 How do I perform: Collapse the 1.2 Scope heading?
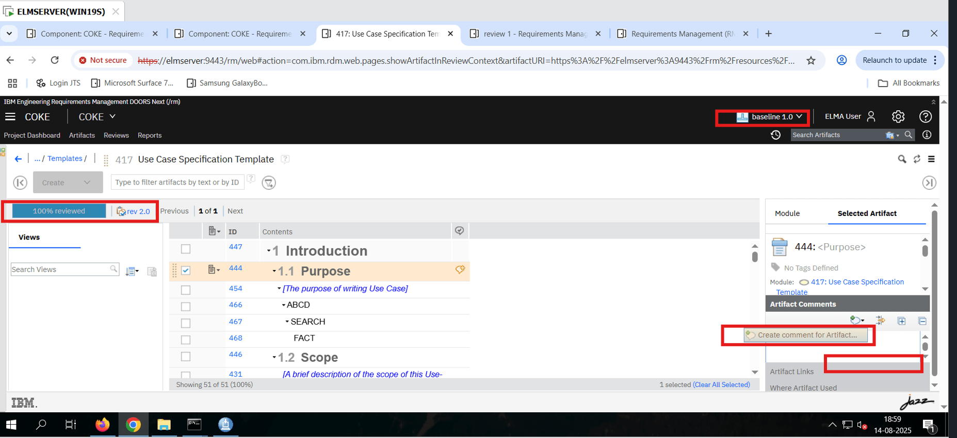coord(274,357)
